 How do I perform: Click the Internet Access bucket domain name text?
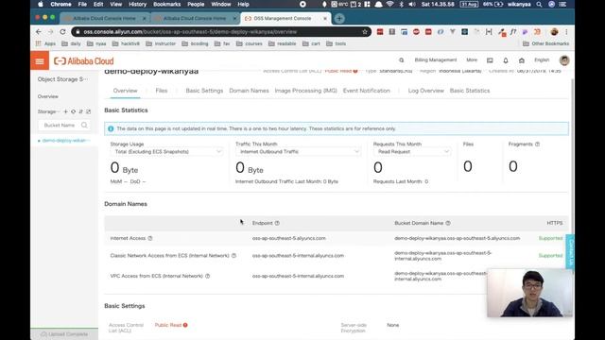457,238
